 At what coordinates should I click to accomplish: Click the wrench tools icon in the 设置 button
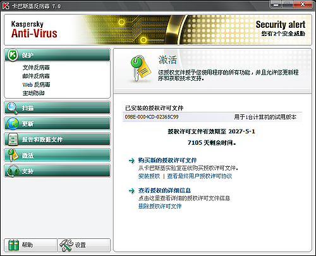pyautogui.click(x=66, y=245)
